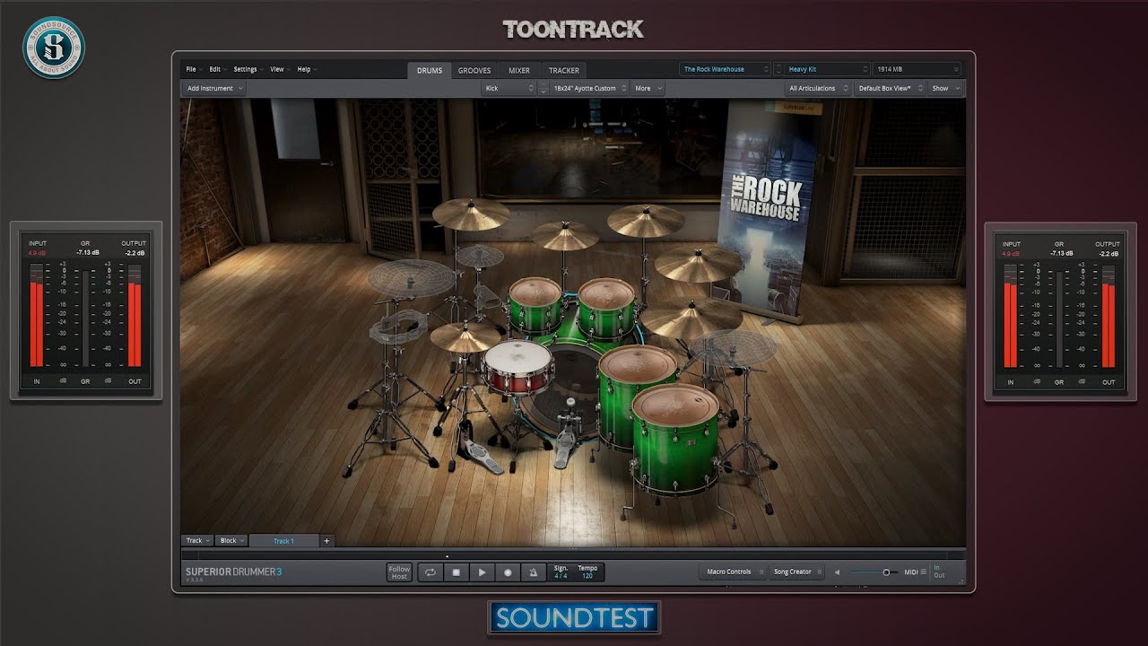1148x646 pixels.
Task: Click the Record button
Action: point(508,572)
